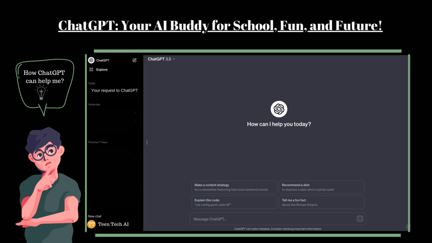Click the slide title about AI Buddy
This screenshot has width=432, height=243.
point(220,26)
